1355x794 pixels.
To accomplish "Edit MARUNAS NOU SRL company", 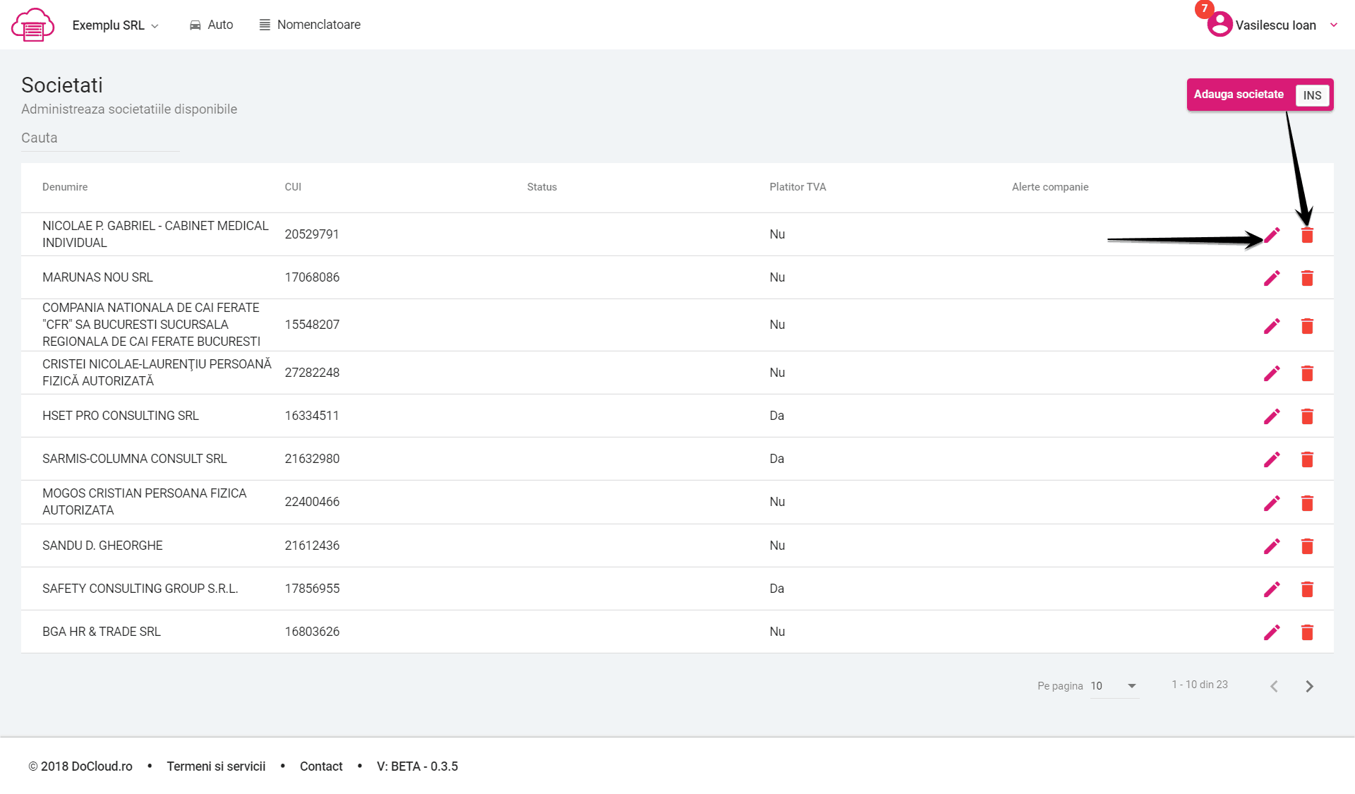I will point(1272,278).
